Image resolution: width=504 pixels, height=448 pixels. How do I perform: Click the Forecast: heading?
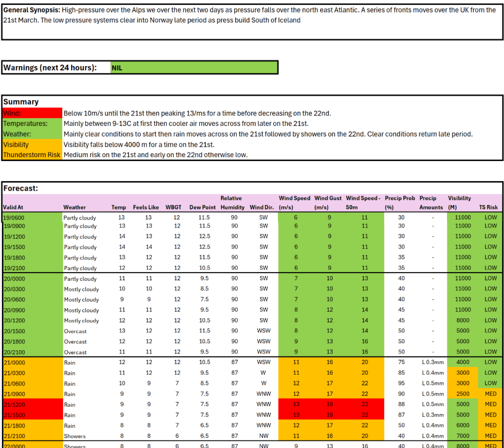[x=21, y=188]
